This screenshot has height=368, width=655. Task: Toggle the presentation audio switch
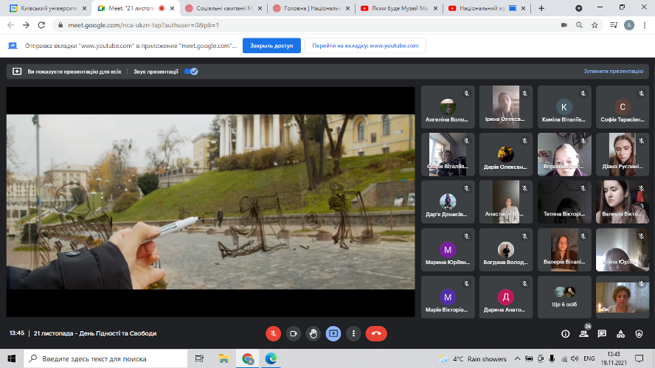191,72
